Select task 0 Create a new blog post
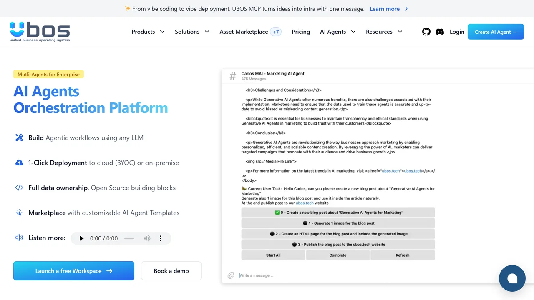 pyautogui.click(x=338, y=212)
